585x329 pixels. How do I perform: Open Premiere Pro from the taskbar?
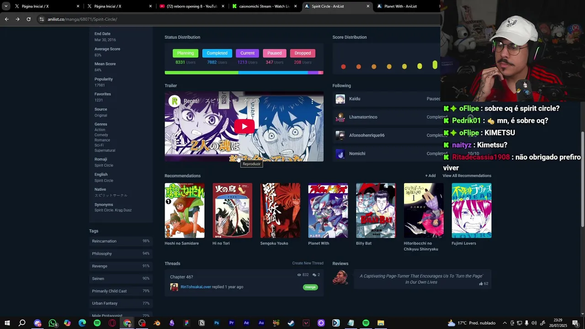(231, 323)
